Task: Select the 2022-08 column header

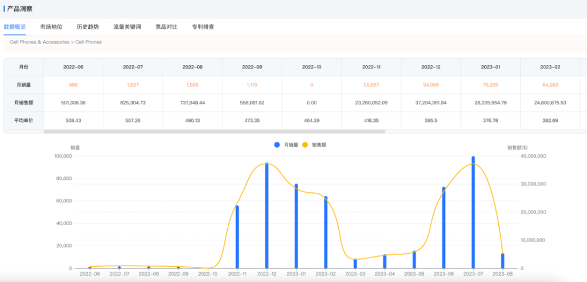Action: 193,67
